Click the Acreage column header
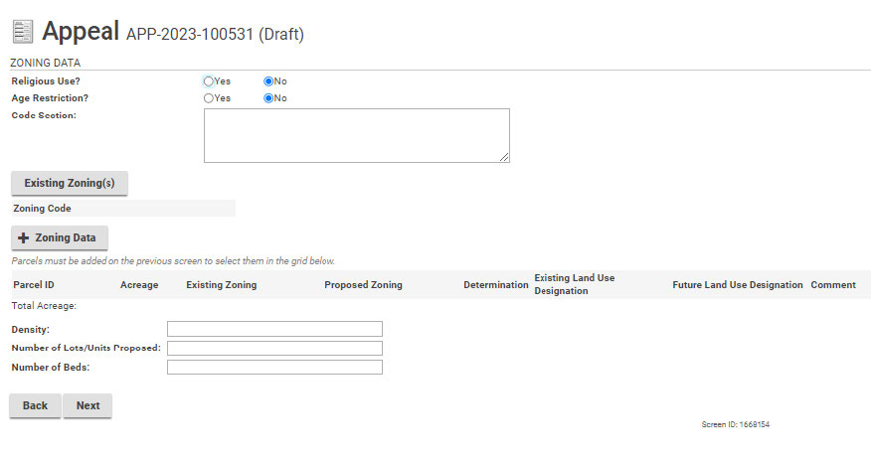 point(139,285)
